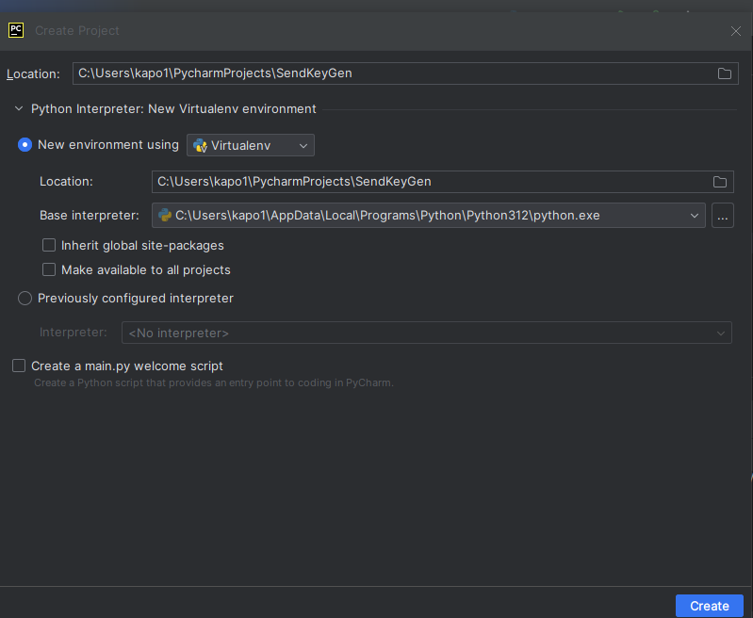This screenshot has width=753, height=618.
Task: Select Previously configured interpreter radio button
Action: 25,299
